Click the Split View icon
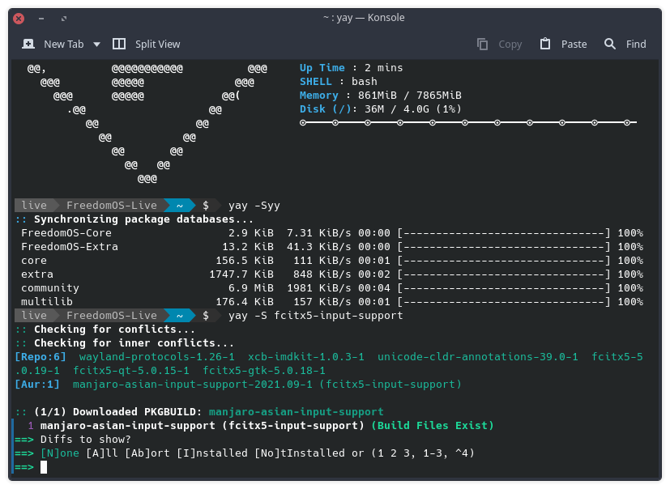670x489 pixels. pos(119,44)
